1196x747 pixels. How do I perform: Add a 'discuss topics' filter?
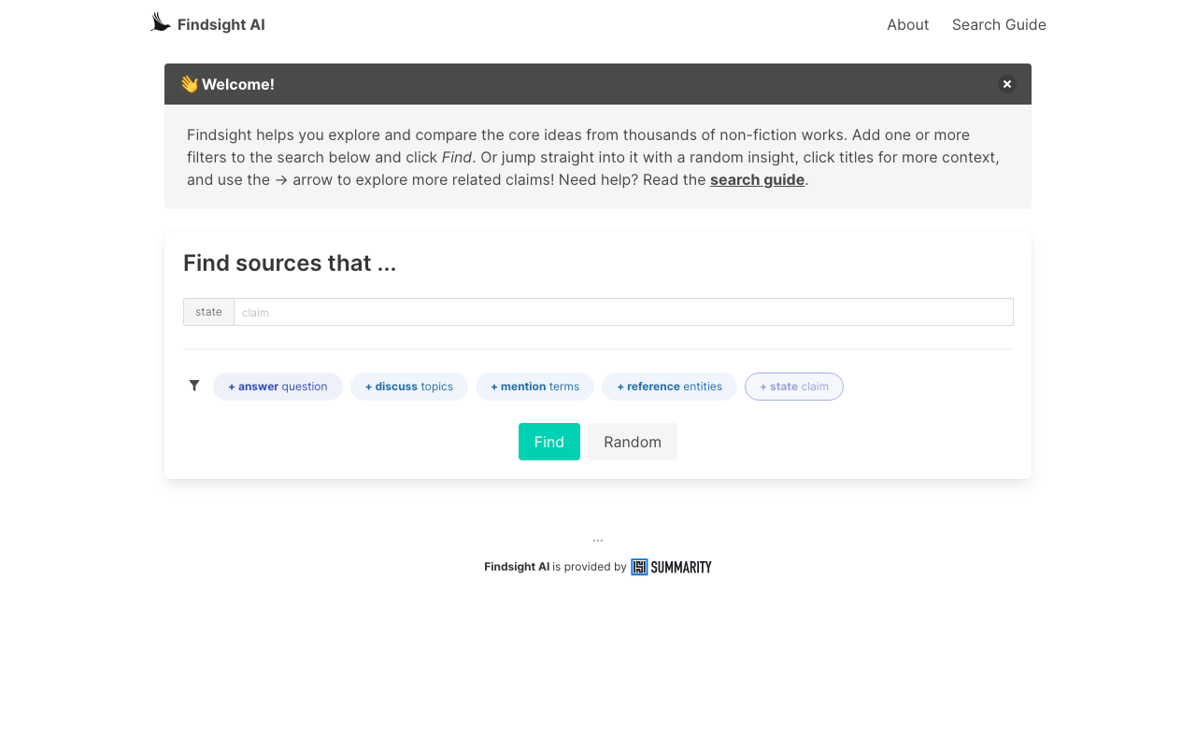click(409, 387)
